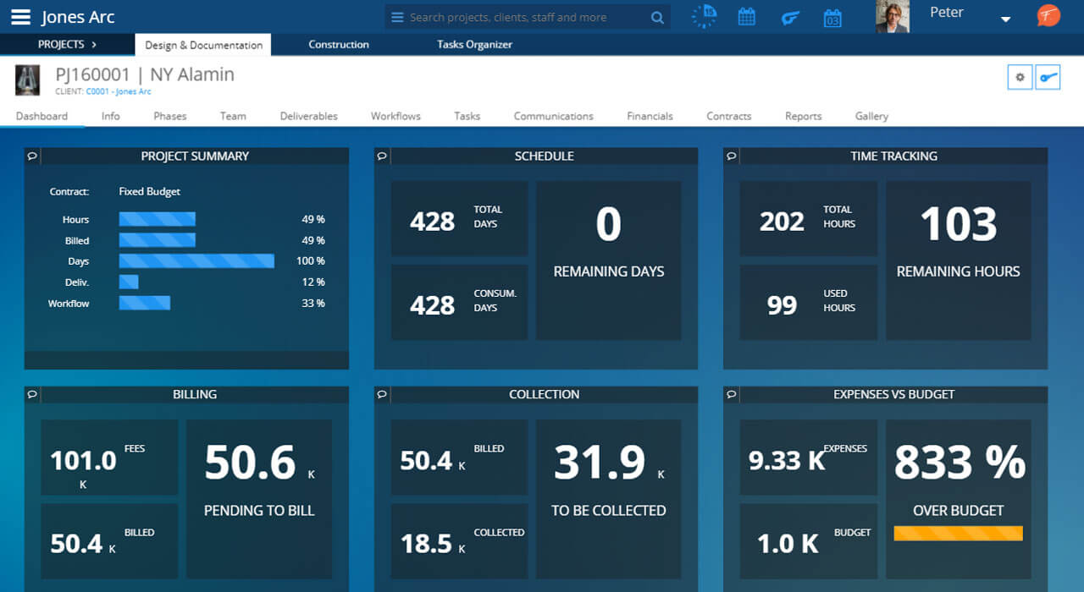
Task: Open the hamburger main menu
Action: click(x=21, y=17)
